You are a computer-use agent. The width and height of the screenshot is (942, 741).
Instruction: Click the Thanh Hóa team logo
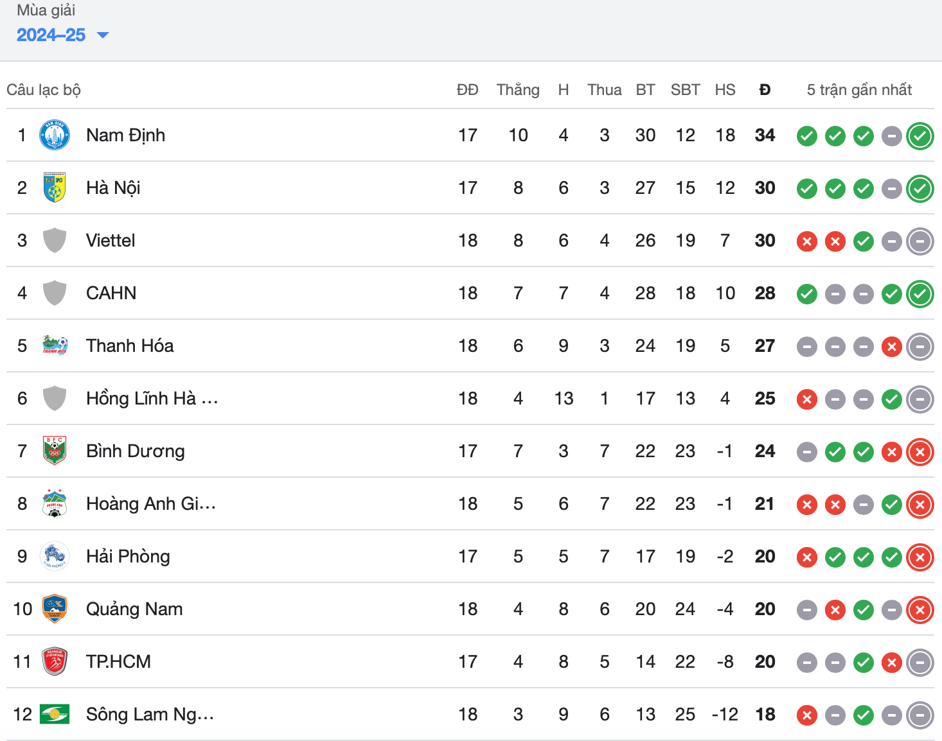pos(55,345)
